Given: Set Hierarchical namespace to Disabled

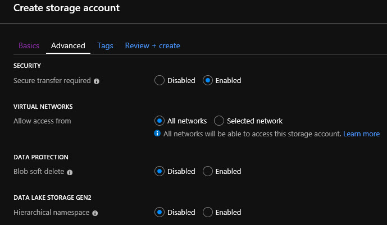Looking at the screenshot, I should tap(160, 212).
